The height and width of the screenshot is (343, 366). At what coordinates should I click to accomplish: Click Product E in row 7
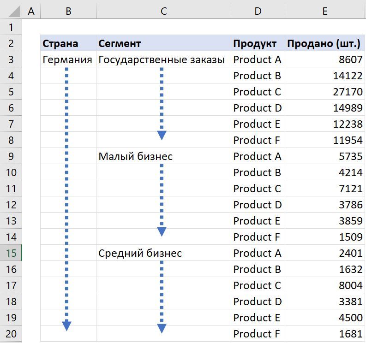(x=258, y=124)
